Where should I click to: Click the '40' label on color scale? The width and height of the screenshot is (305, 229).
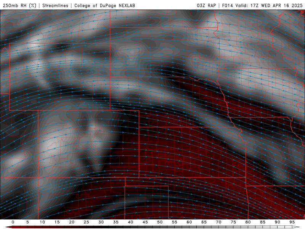tap(130, 222)
